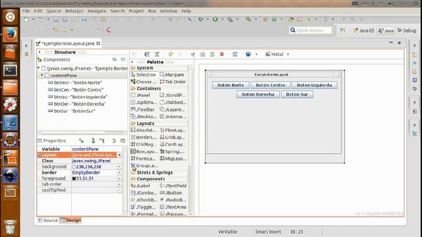Choose the GridLayout palette entry
The image size is (422, 237).
click(x=172, y=137)
